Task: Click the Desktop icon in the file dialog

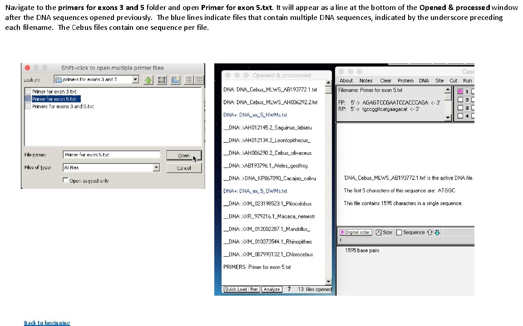Action: 161,80
